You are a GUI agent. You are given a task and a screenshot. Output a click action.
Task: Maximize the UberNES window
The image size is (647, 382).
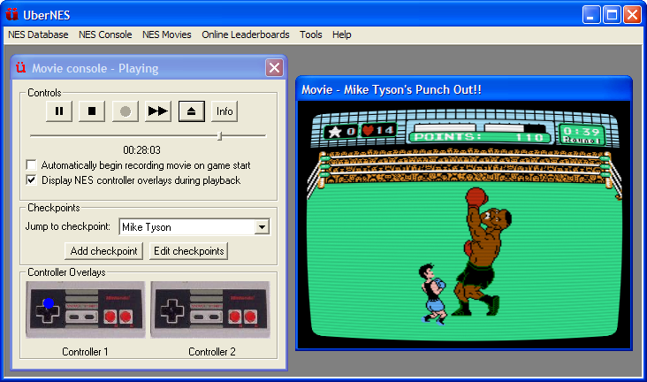pyautogui.click(x=612, y=15)
